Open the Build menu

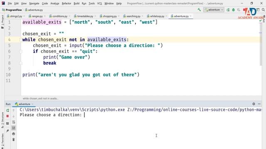[x=76, y=3]
